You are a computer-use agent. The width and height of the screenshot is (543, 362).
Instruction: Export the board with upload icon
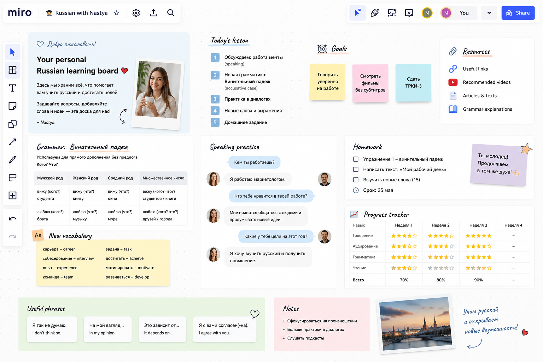click(x=153, y=13)
